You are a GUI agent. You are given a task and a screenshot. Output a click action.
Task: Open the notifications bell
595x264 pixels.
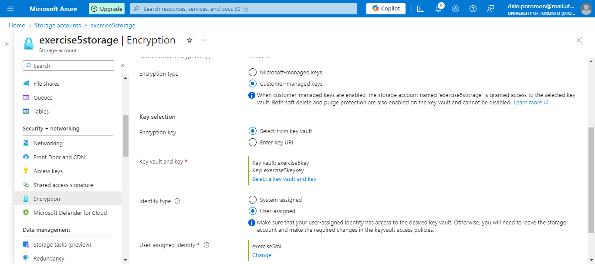point(438,8)
